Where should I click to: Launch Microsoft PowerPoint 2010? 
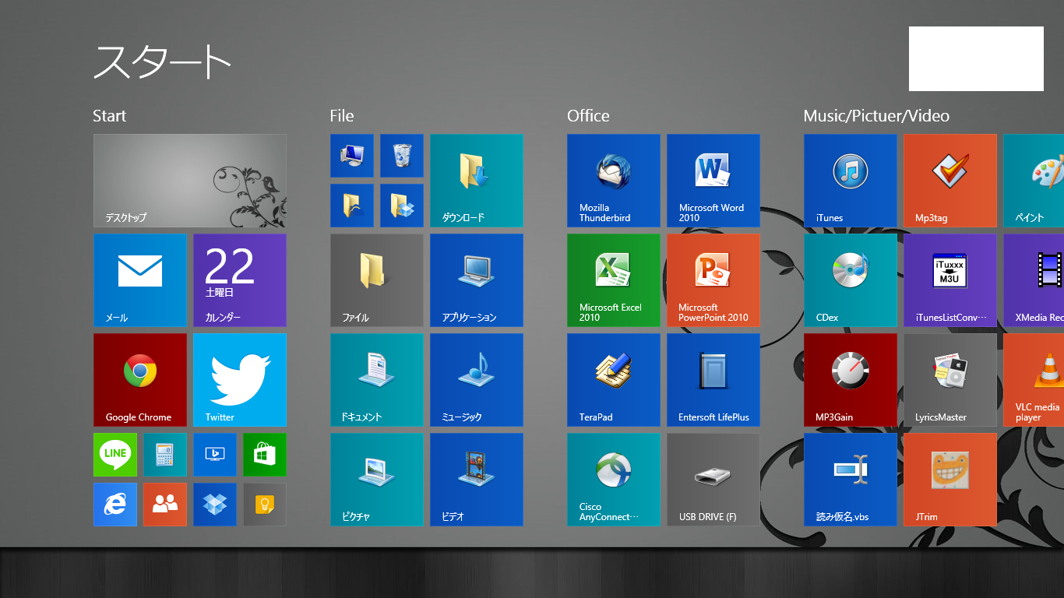[713, 280]
